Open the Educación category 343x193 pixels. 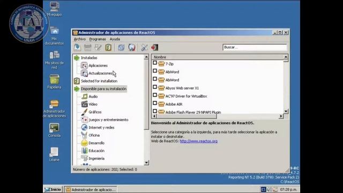pos(96,151)
